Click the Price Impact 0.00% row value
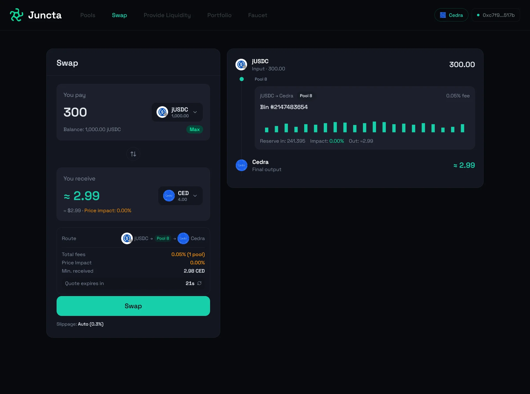Viewport: 530px width, 394px height. [197, 263]
